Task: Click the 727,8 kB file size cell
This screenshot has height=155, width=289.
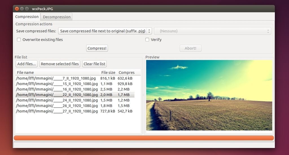Action: click(108, 111)
